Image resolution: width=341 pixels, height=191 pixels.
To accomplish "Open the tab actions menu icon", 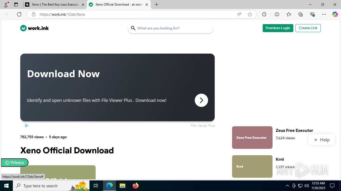I will coord(16,5).
